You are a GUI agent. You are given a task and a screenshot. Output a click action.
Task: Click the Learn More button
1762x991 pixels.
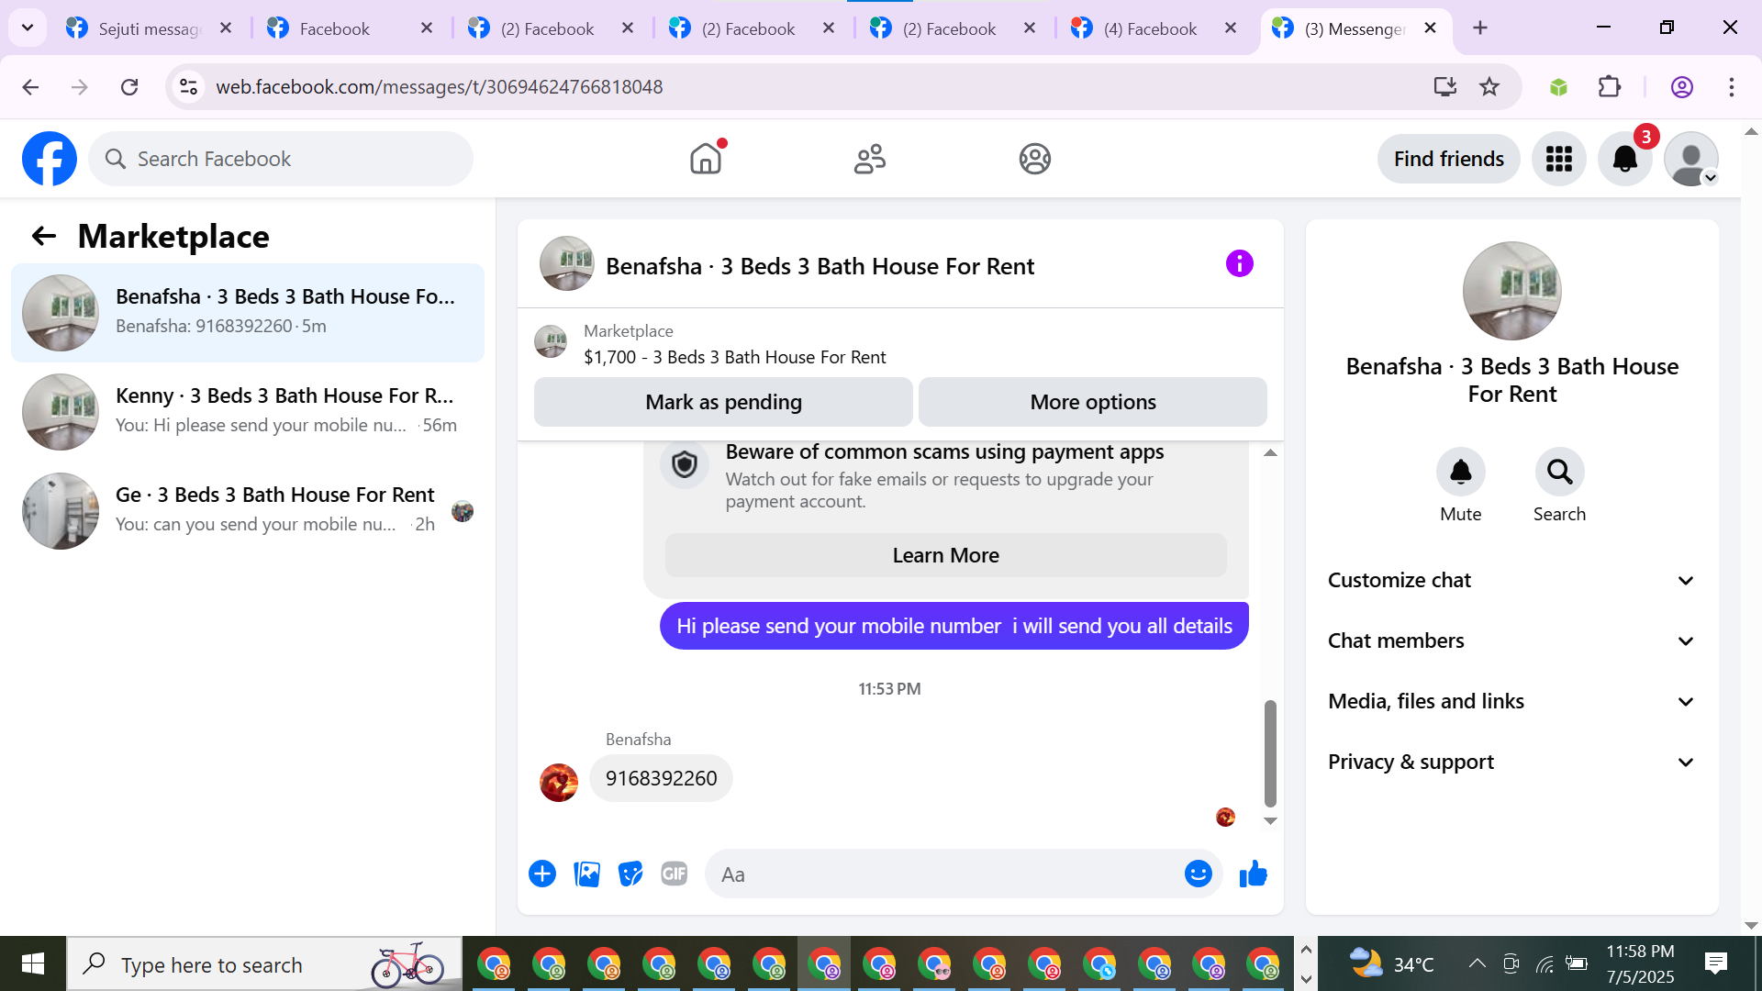pyautogui.click(x=945, y=555)
